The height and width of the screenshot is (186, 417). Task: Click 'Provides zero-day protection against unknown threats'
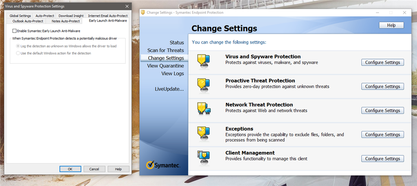pyautogui.click(x=277, y=87)
